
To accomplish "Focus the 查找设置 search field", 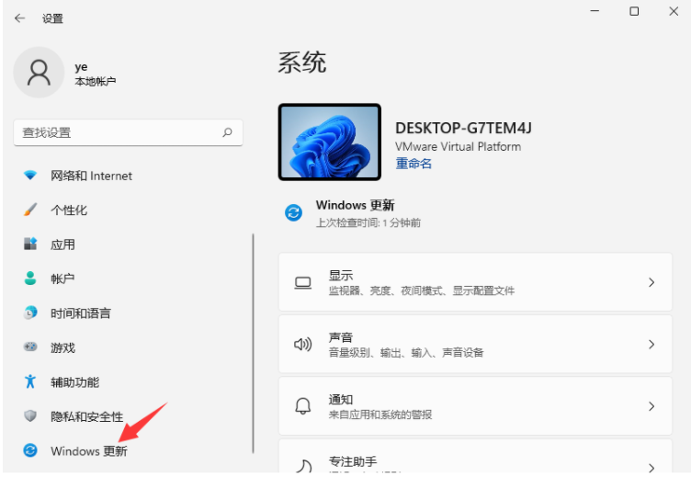I will [x=129, y=132].
